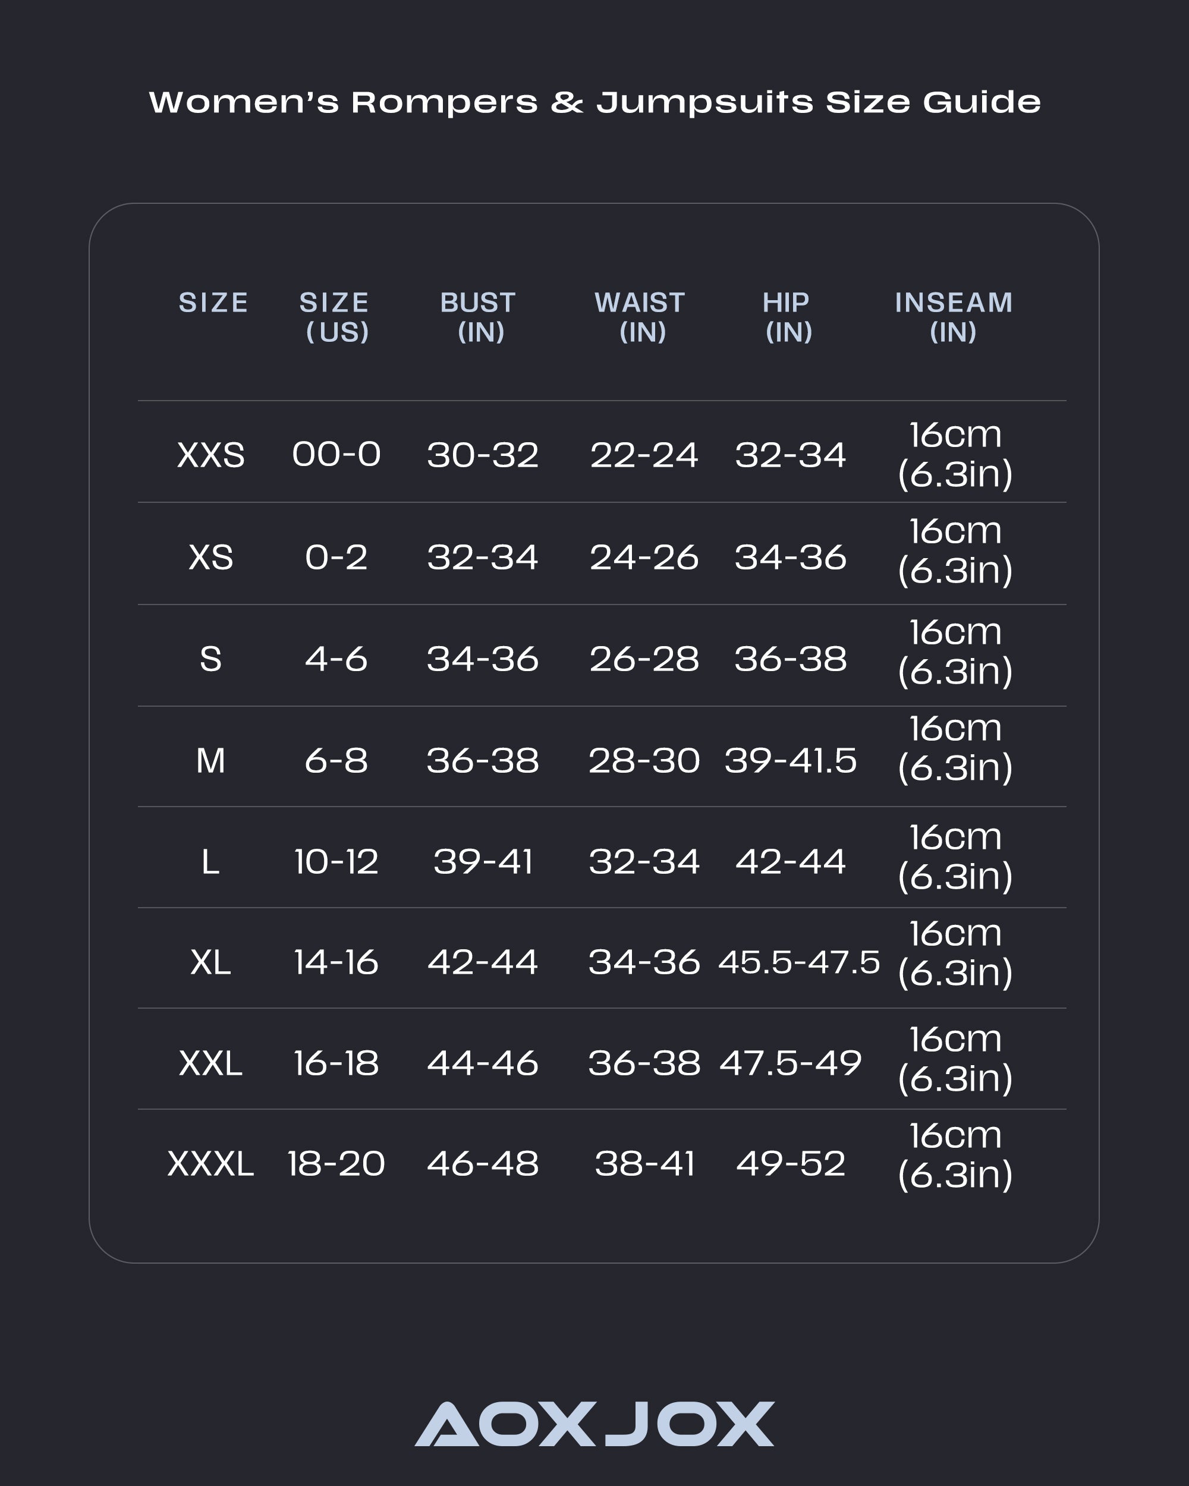Select the XXS size label
This screenshot has width=1189, height=1486.
pos(211,455)
